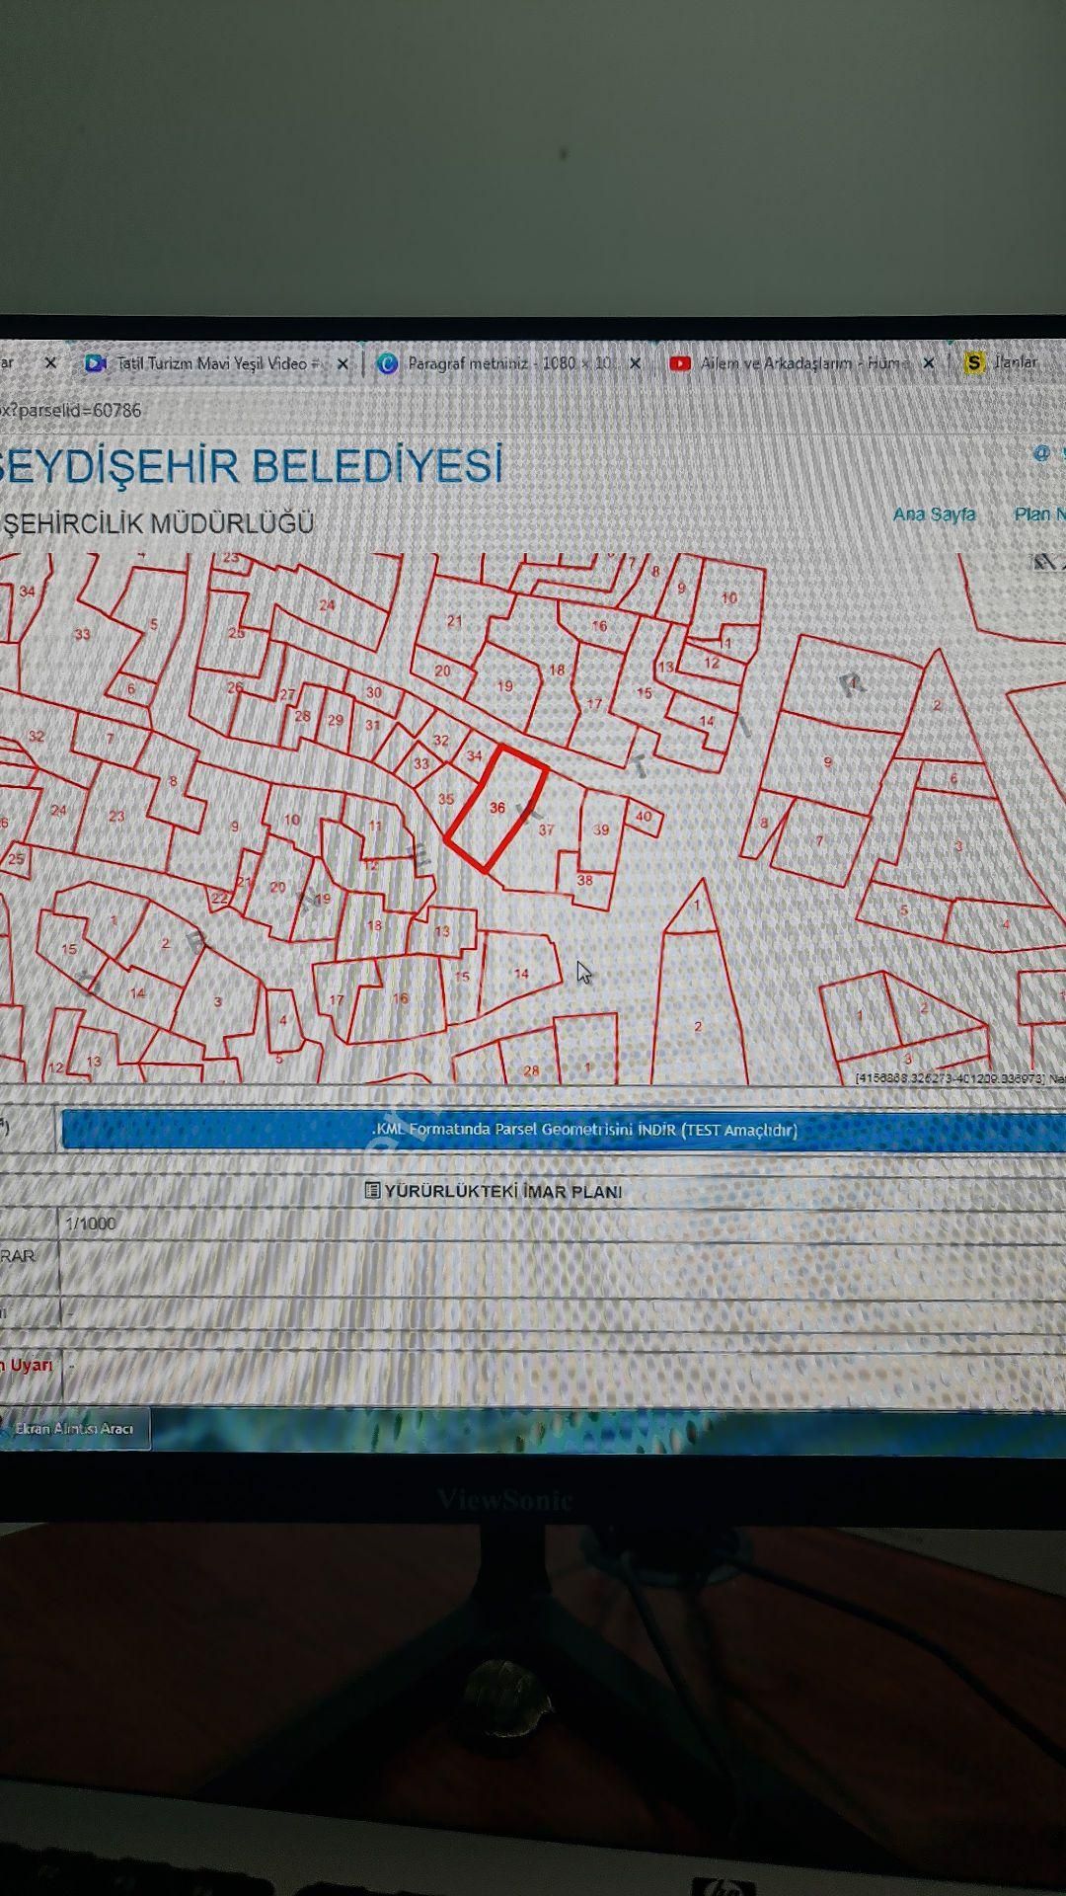Switch to Ailem ve Arkadaşlarım YouTube tab
This screenshot has height=1896, width=1066.
(x=799, y=363)
